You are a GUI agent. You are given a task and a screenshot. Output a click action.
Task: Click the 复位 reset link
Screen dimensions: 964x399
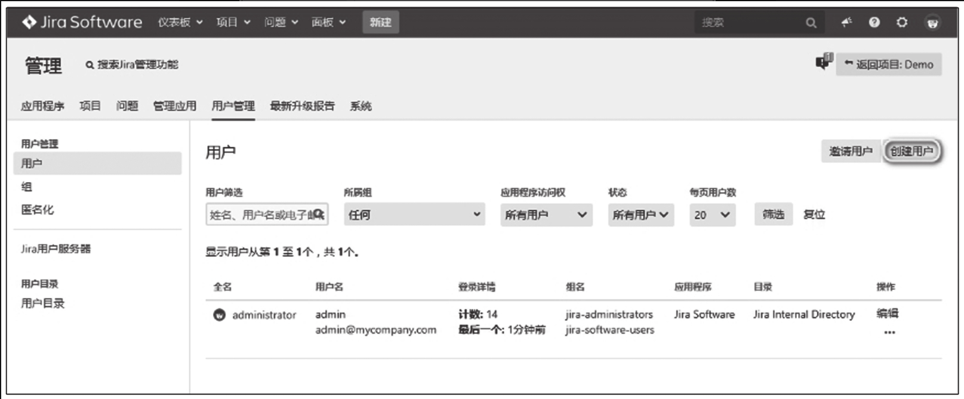coord(814,214)
